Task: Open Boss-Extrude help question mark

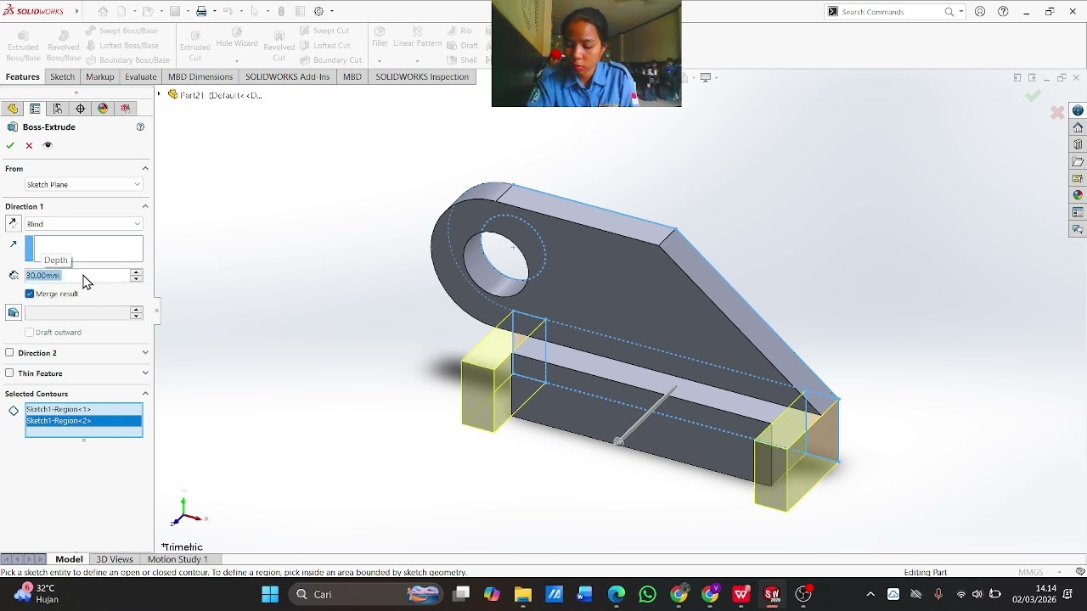Action: (140, 127)
